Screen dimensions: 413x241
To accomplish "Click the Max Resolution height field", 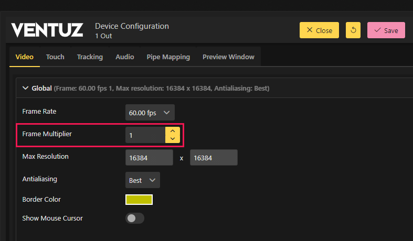I will pyautogui.click(x=214, y=158).
